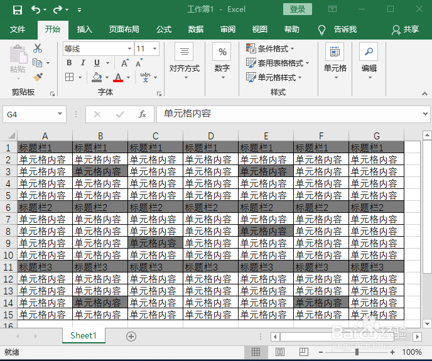Image resolution: width=432 pixels, height=361 pixels.
Task: Click the Save icon in quick access toolbar
Action: 18,10
